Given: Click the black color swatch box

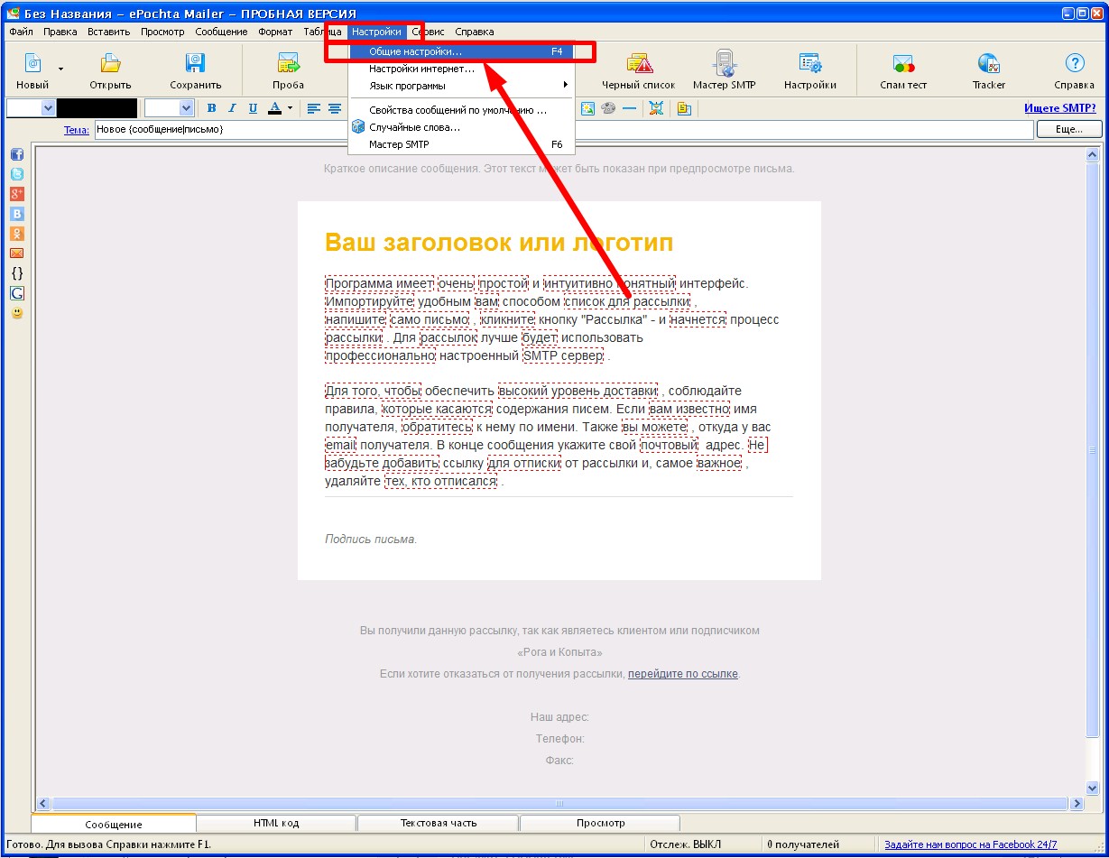Looking at the screenshot, I should 97,108.
